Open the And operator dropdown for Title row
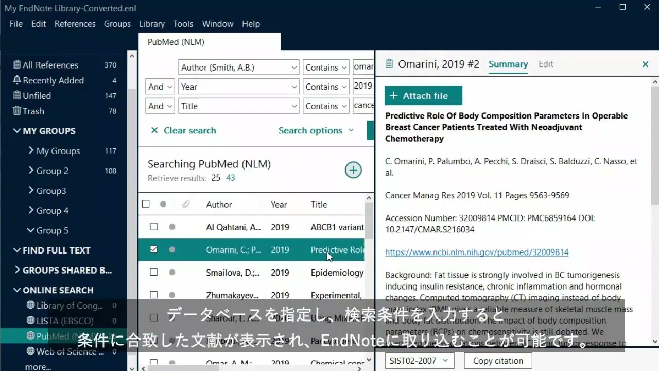Screen dimensions: 659x371 (160, 106)
